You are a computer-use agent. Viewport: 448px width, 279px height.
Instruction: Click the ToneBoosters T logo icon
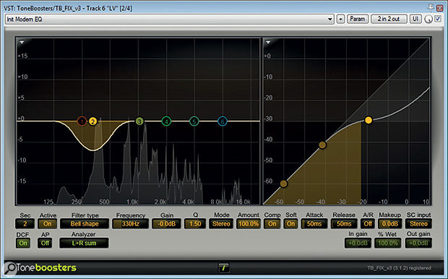[224, 267]
